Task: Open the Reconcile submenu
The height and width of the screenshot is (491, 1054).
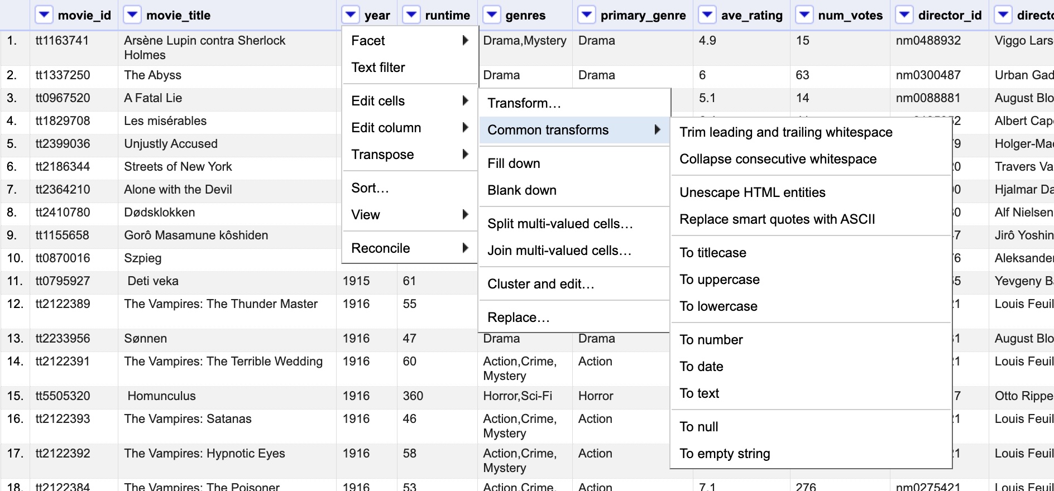Action: (x=410, y=248)
